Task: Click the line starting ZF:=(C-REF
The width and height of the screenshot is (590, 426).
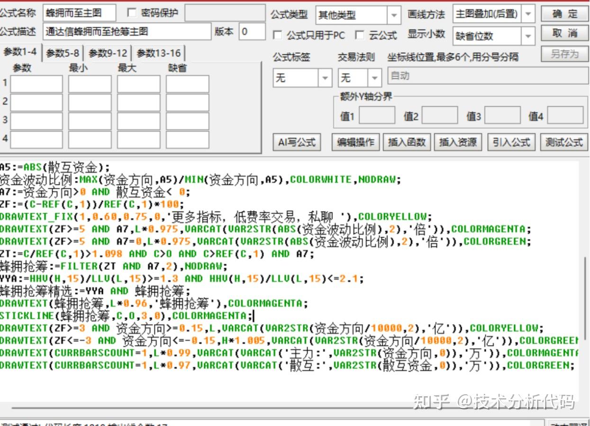Action: point(91,204)
